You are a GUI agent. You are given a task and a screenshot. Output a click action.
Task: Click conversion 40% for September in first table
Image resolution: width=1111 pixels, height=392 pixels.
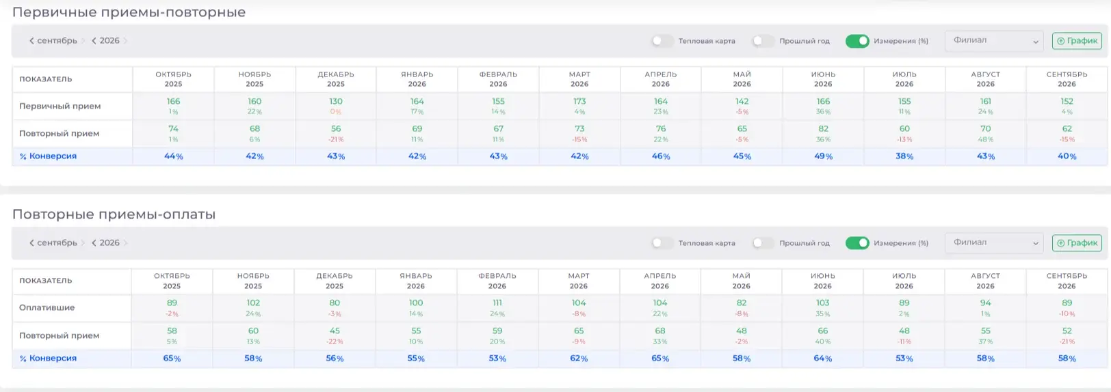coord(1067,156)
